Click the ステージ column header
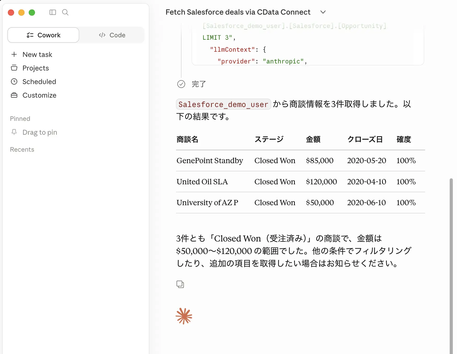Screen dimensions: 457x354 pyautogui.click(x=269, y=139)
